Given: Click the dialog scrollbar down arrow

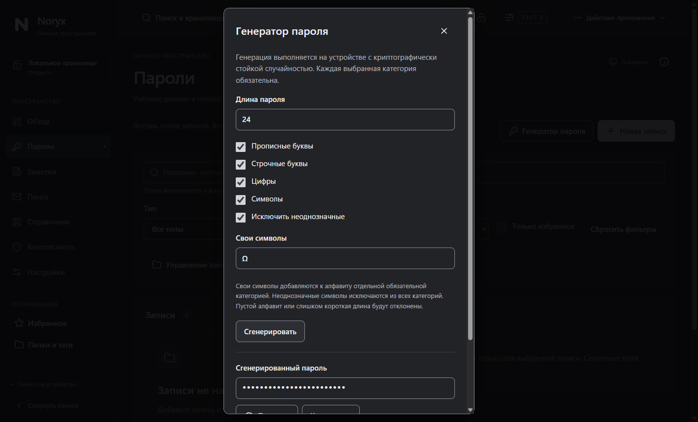Looking at the screenshot, I should click(x=471, y=410).
